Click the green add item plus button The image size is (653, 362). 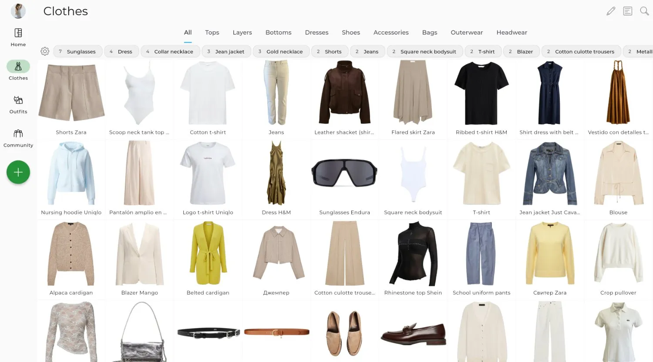(18, 172)
